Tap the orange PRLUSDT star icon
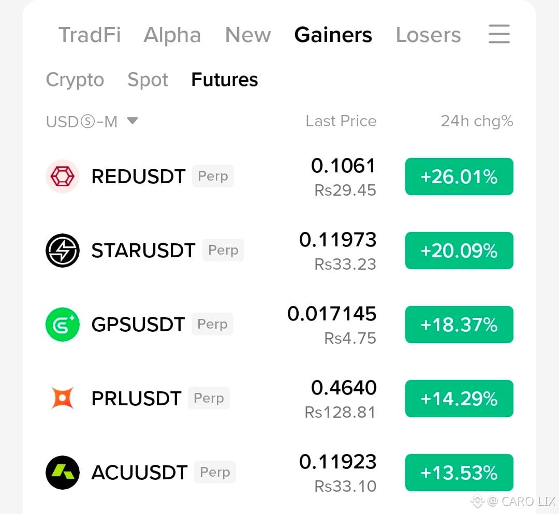This screenshot has width=559, height=514. [x=63, y=398]
